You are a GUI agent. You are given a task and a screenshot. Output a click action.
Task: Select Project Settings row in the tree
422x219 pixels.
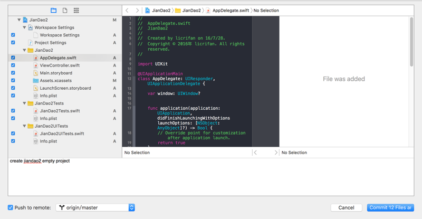pos(65,43)
